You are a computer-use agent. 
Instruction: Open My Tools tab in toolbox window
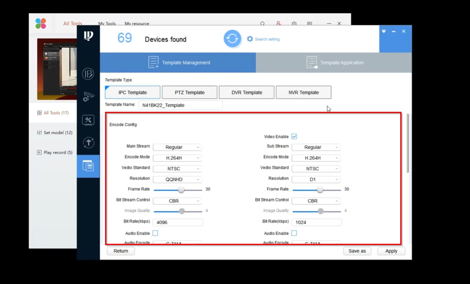pyautogui.click(x=107, y=23)
